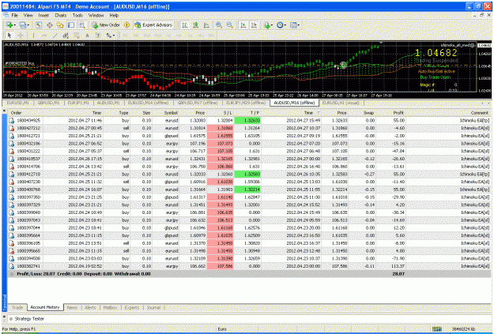Select the Bar Chart icon

click(185, 24)
